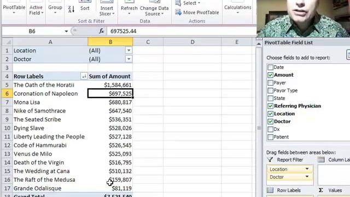Open the Name Box dropdown arrow
This screenshot has width=350, height=197.
66,31
